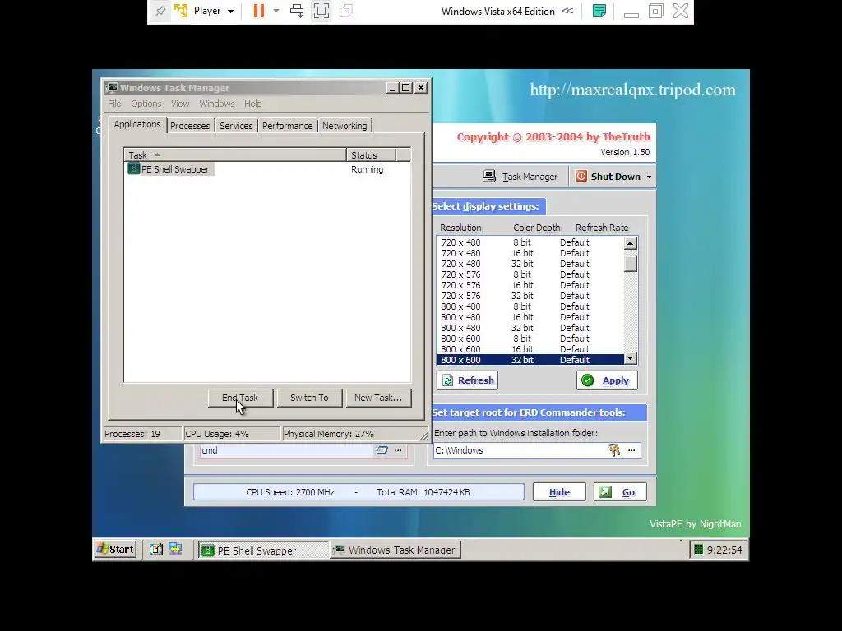Select resolution 720 x 480 16 bit
842x631 pixels.
pos(530,253)
